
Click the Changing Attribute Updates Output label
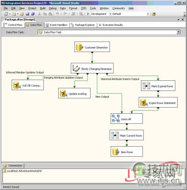click(63, 78)
